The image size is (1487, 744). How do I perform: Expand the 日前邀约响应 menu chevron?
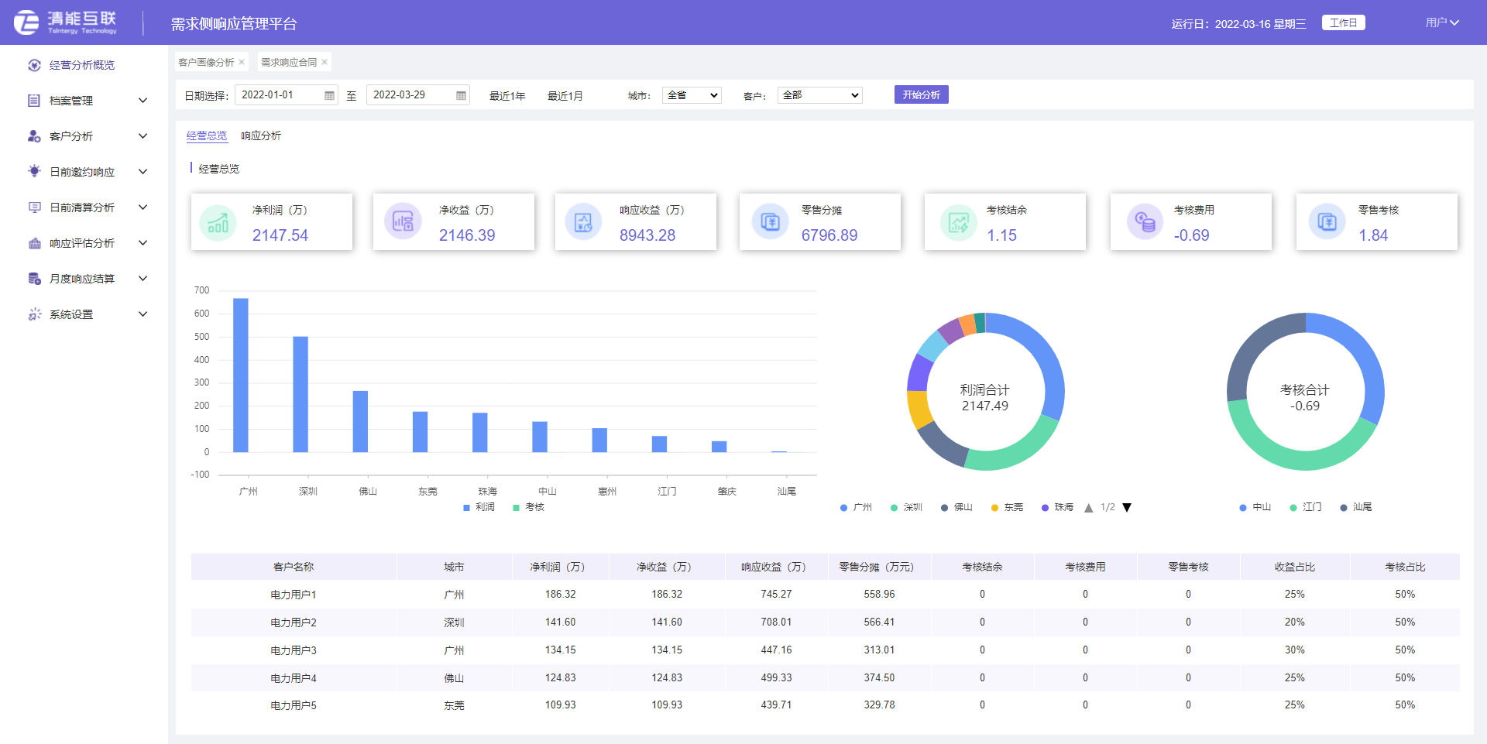point(143,172)
